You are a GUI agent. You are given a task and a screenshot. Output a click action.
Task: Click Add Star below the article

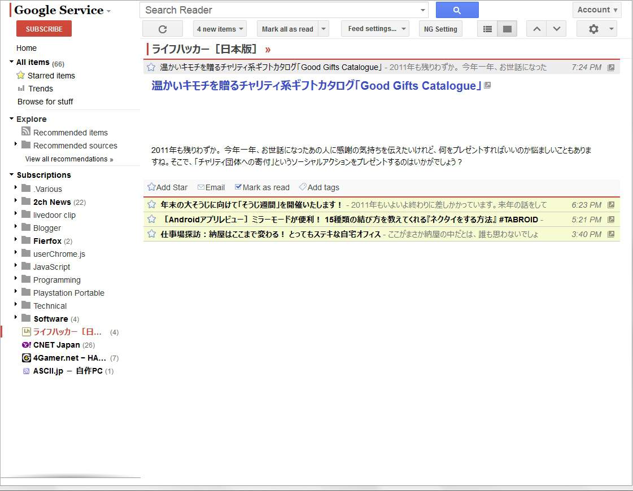(168, 187)
